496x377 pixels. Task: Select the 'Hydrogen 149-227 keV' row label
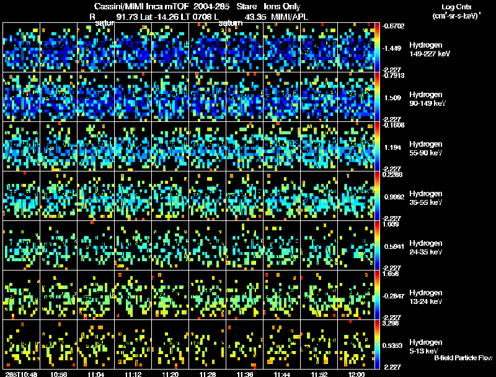point(429,50)
